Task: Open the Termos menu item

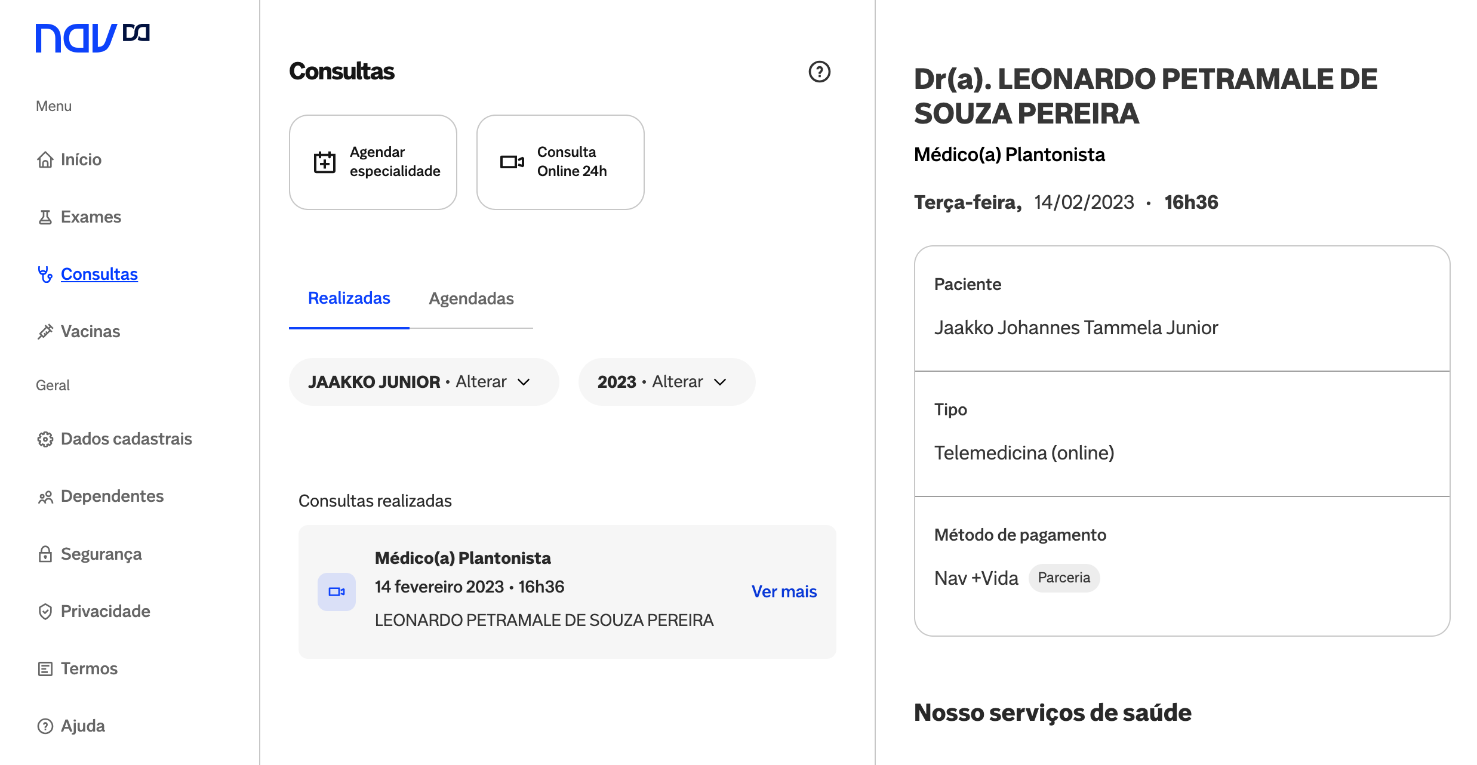Action: (x=89, y=668)
